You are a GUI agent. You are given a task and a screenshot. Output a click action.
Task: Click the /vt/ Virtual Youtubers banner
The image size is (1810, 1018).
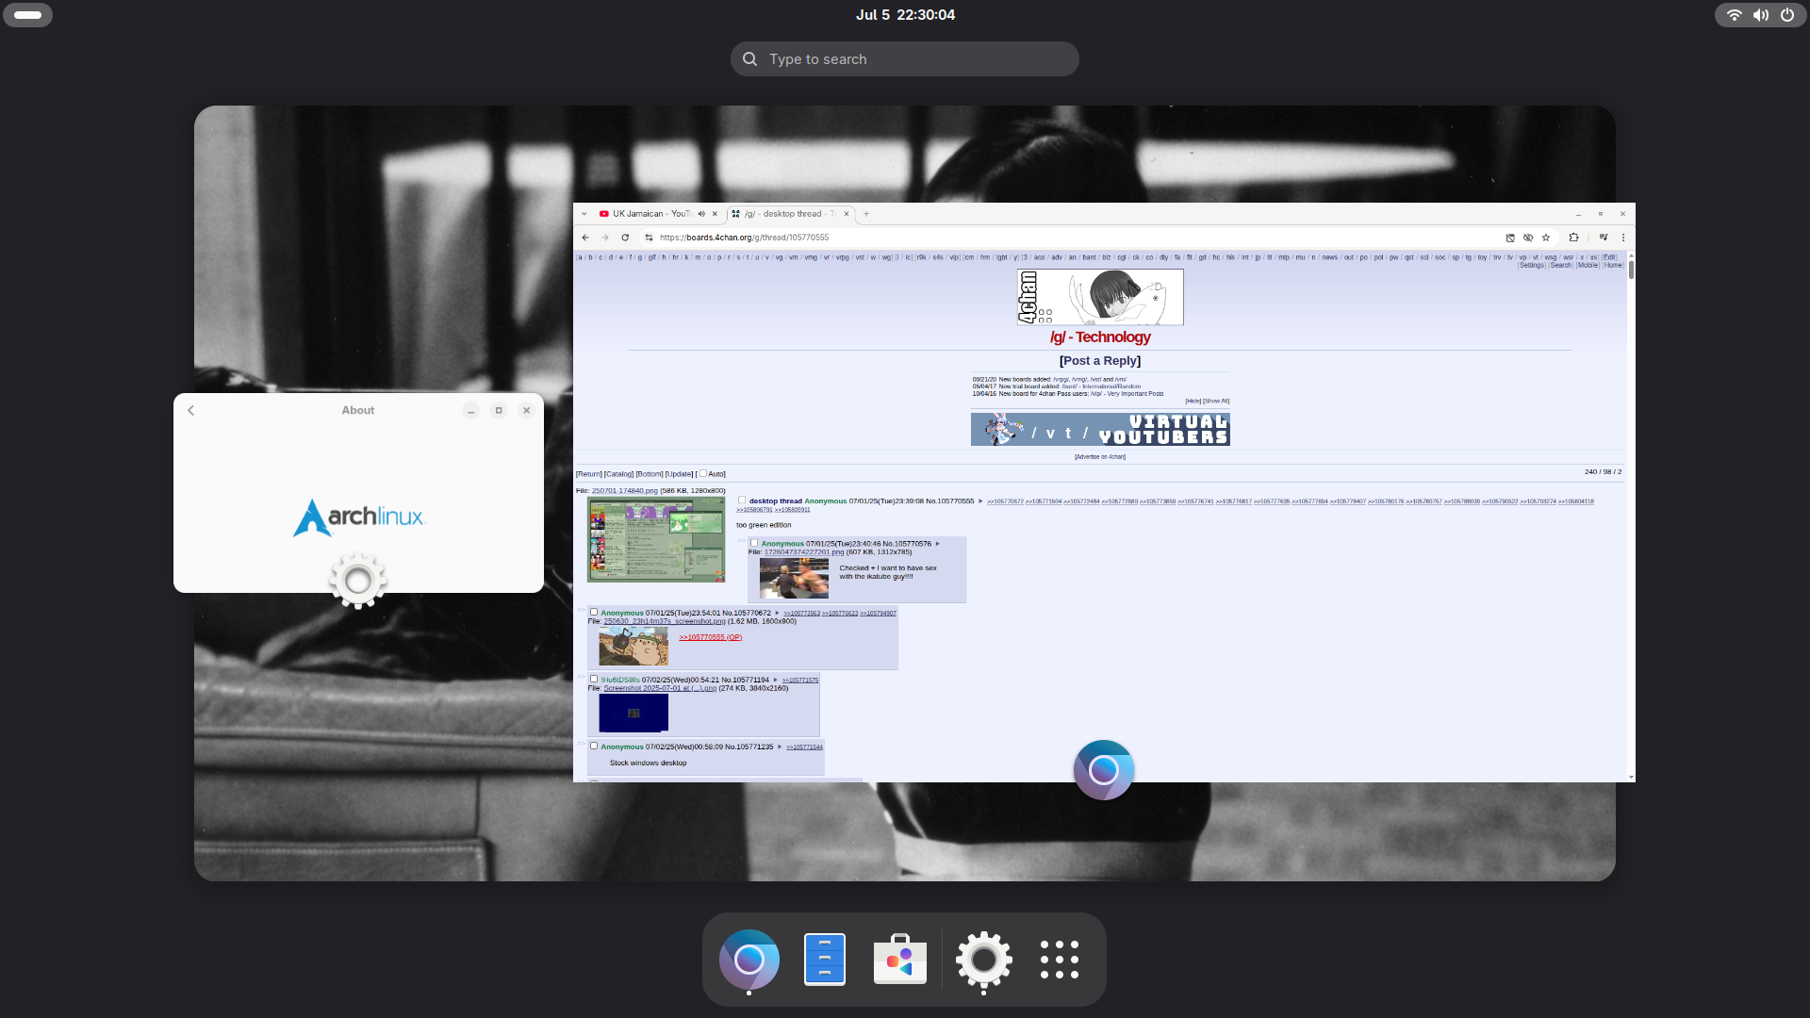coord(1100,429)
